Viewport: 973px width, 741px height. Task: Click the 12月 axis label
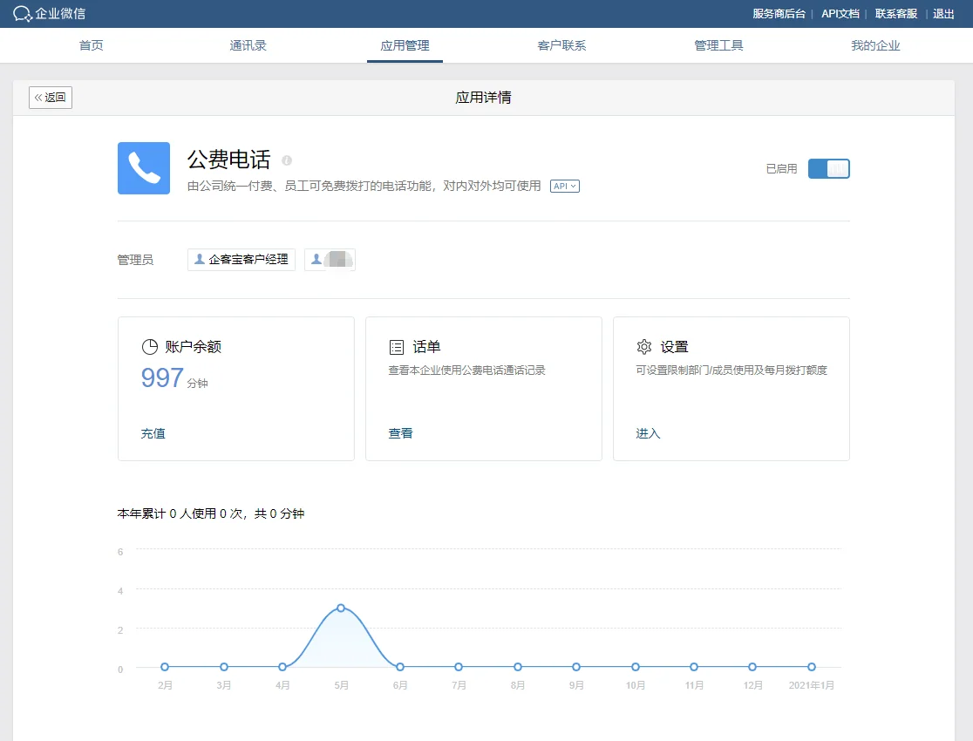click(x=752, y=685)
